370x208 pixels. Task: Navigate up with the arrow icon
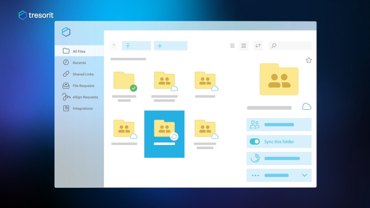114,46
